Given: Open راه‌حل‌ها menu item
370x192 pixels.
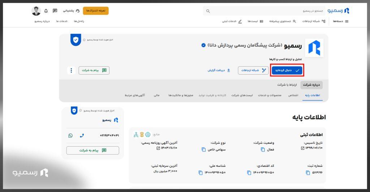Looking at the screenshot, I should tap(79, 21).
